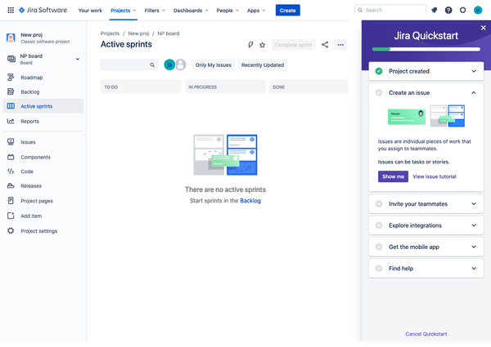Click the Invite your teammates status circle
Viewport: 491px width, 347px height.
[x=379, y=204]
